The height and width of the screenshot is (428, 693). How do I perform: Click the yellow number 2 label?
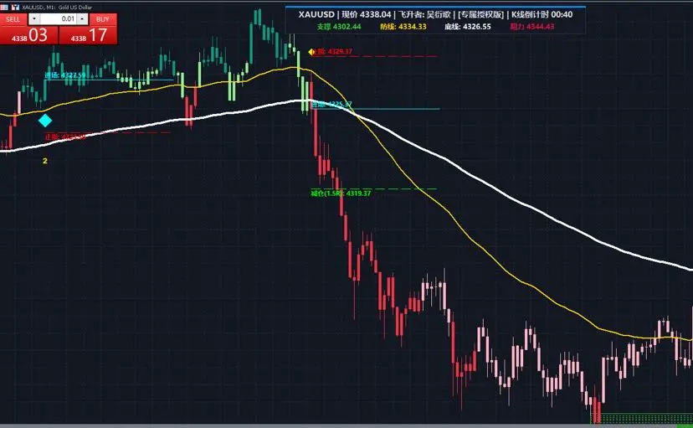point(45,161)
